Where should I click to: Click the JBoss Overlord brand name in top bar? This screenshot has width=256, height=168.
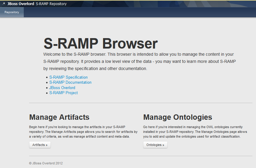(x=20, y=4)
